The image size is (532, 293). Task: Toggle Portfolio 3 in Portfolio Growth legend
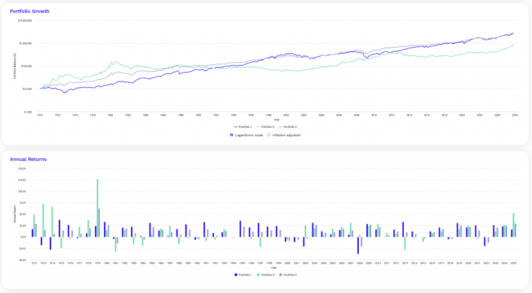point(287,127)
